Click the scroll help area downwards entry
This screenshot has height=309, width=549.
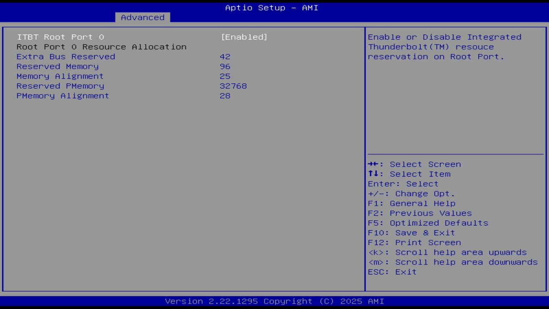click(x=452, y=262)
